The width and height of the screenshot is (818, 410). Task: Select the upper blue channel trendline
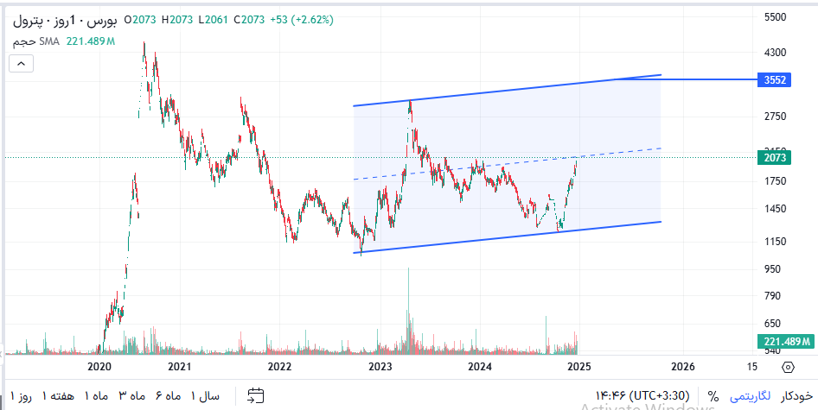(x=507, y=92)
